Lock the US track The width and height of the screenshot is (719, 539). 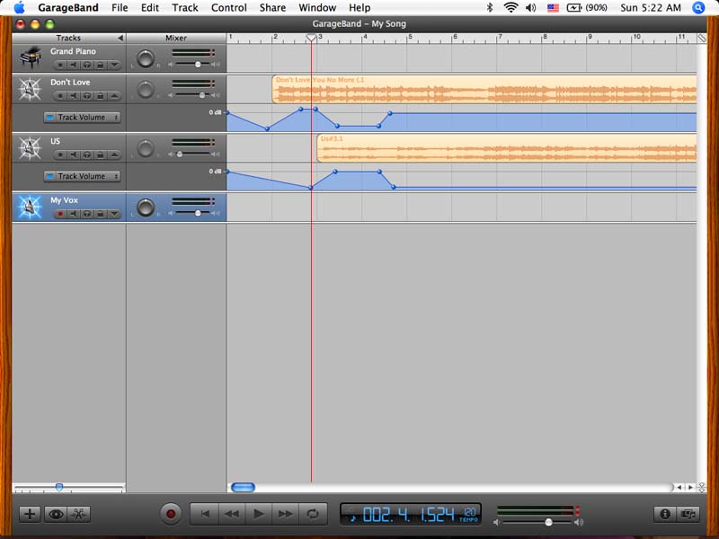(x=100, y=155)
